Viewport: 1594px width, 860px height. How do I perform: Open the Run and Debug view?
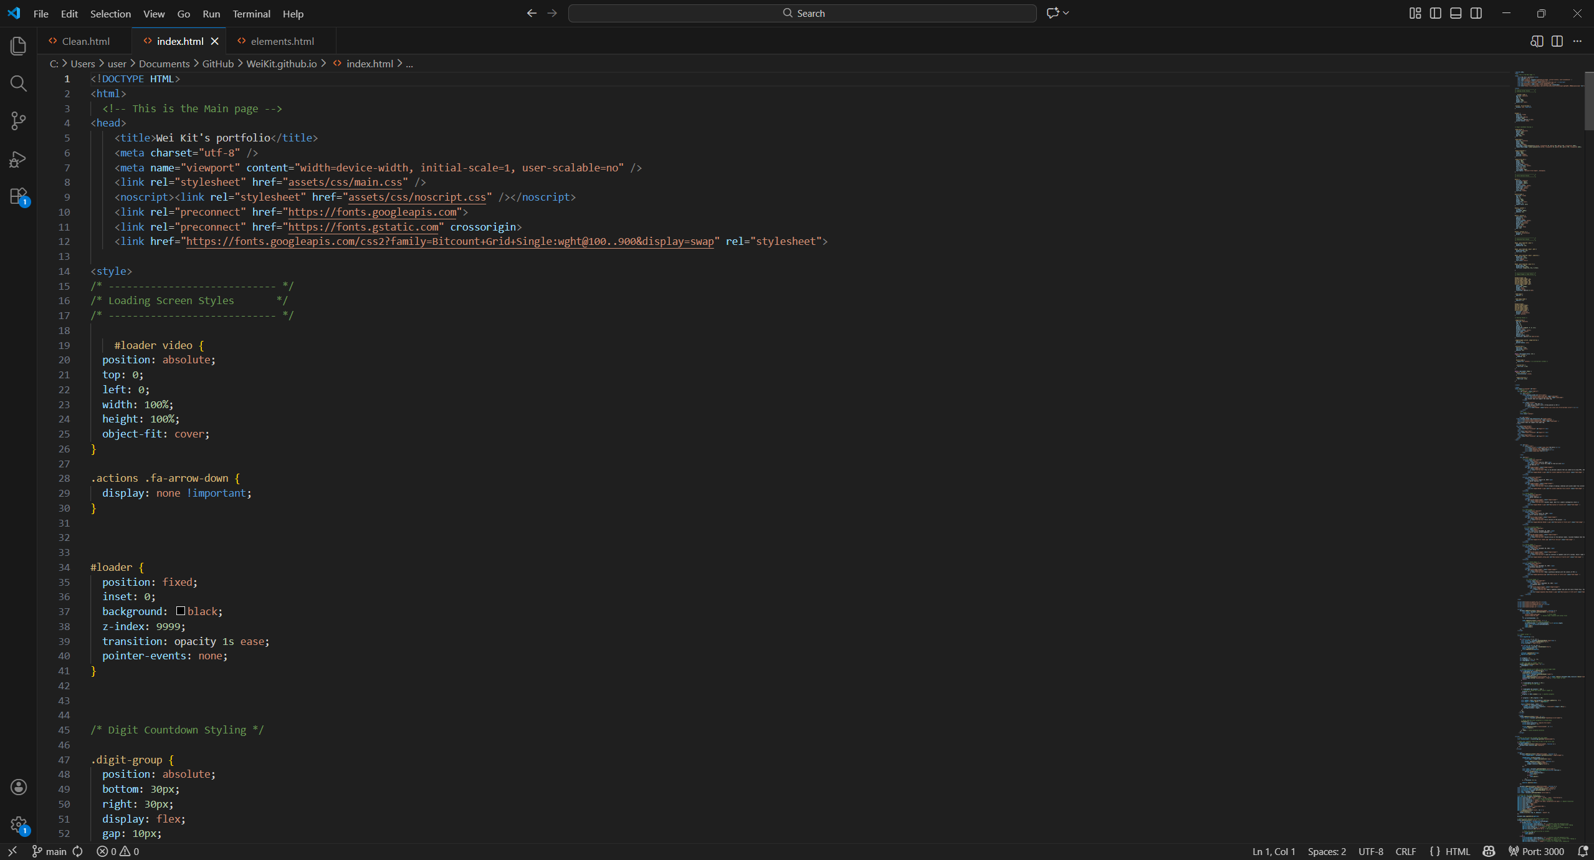coord(19,159)
